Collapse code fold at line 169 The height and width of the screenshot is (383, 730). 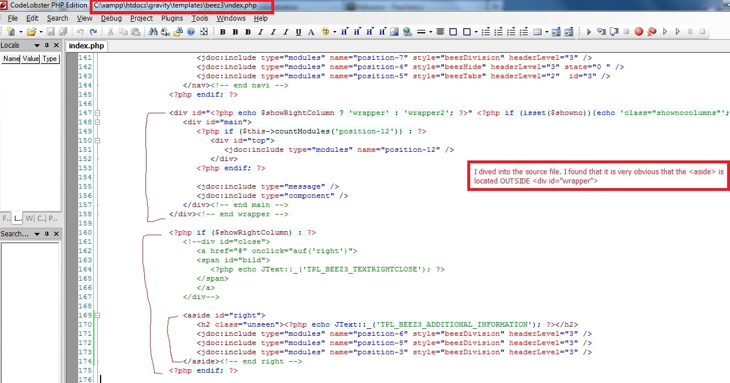pos(97,315)
